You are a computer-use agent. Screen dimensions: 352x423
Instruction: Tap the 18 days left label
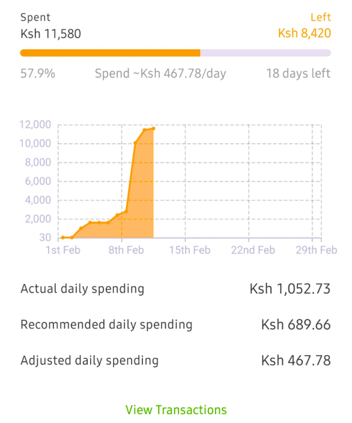coord(299,73)
